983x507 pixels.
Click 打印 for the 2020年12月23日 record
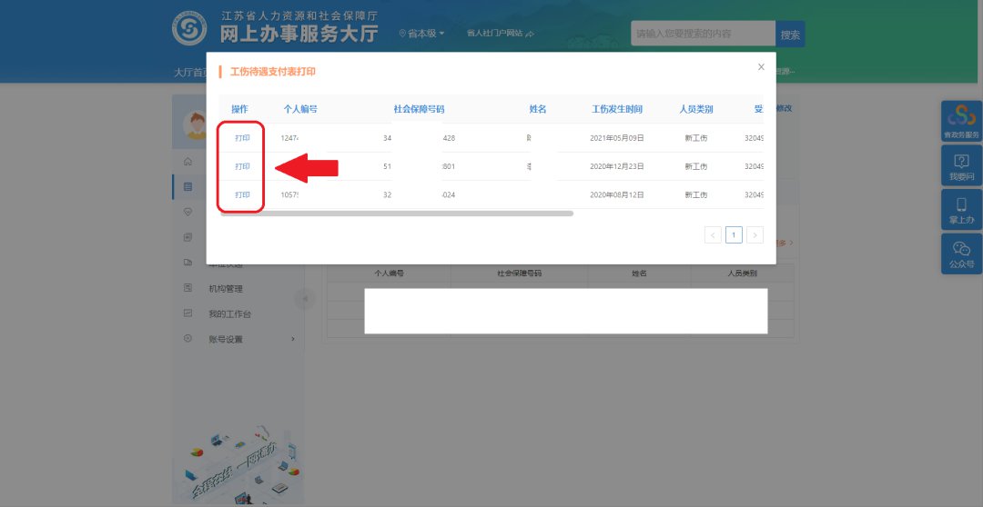pyautogui.click(x=242, y=166)
